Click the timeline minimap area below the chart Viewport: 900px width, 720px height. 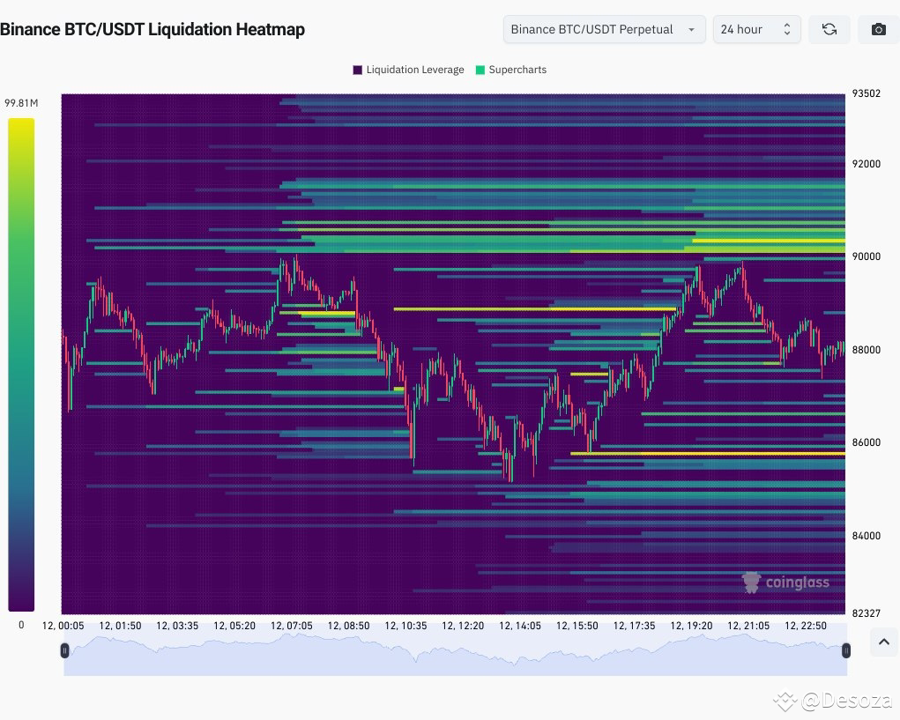click(x=455, y=652)
